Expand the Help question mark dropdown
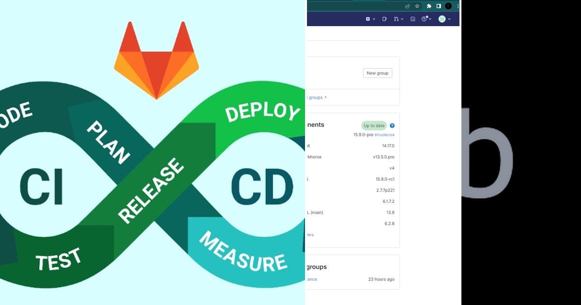This screenshot has height=305, width=581. [426, 19]
